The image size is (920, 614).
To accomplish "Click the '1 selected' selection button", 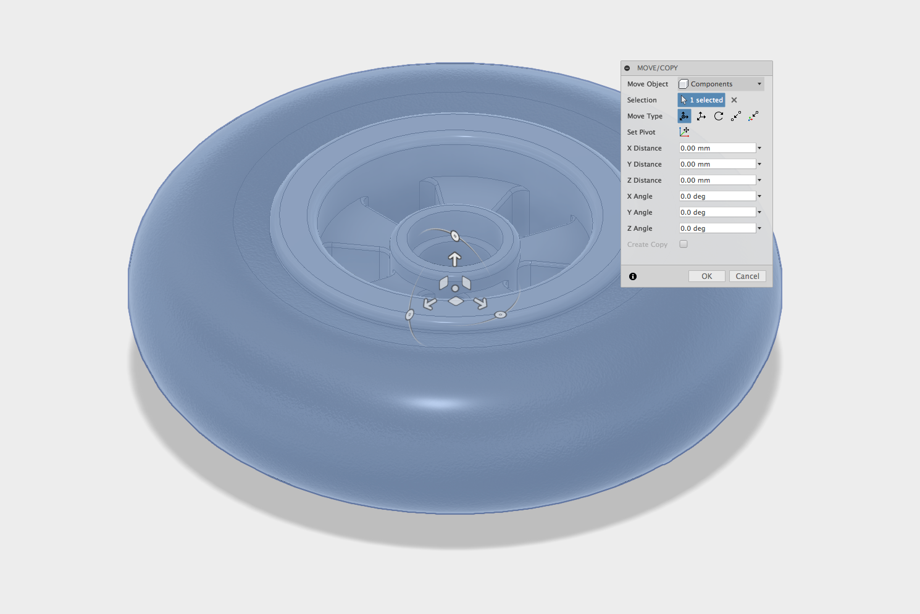I will pos(701,100).
